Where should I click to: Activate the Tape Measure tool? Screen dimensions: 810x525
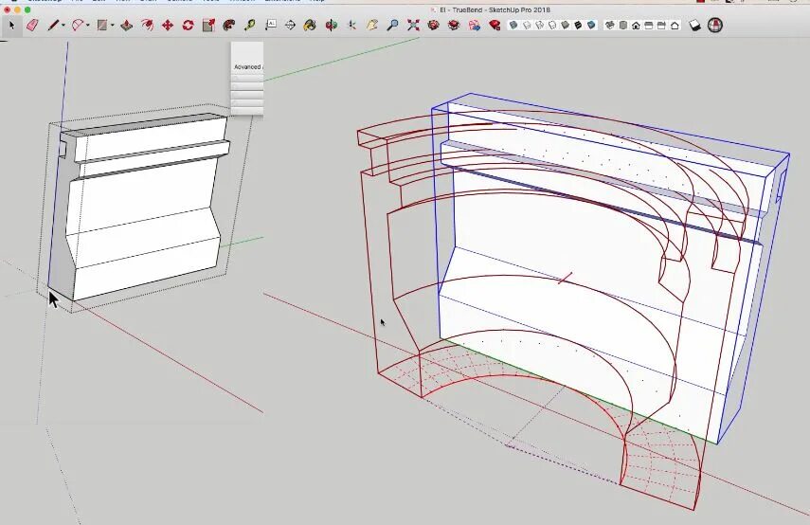[249, 25]
